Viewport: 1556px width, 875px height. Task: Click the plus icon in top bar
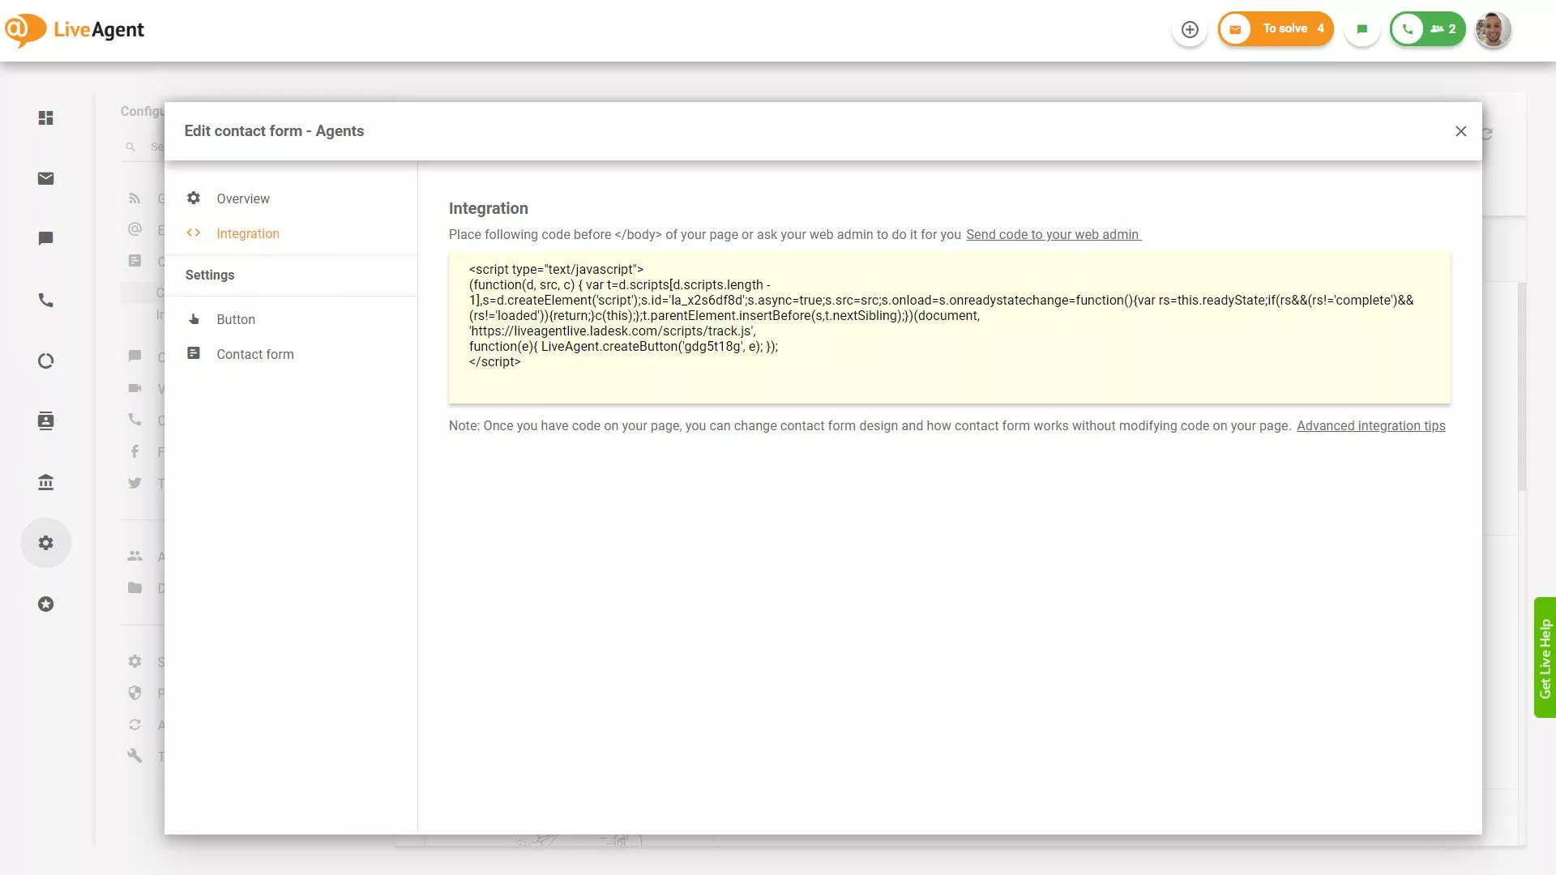click(1190, 29)
